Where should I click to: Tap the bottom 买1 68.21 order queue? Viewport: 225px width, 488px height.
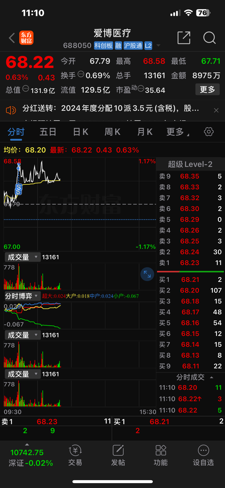[169, 422]
